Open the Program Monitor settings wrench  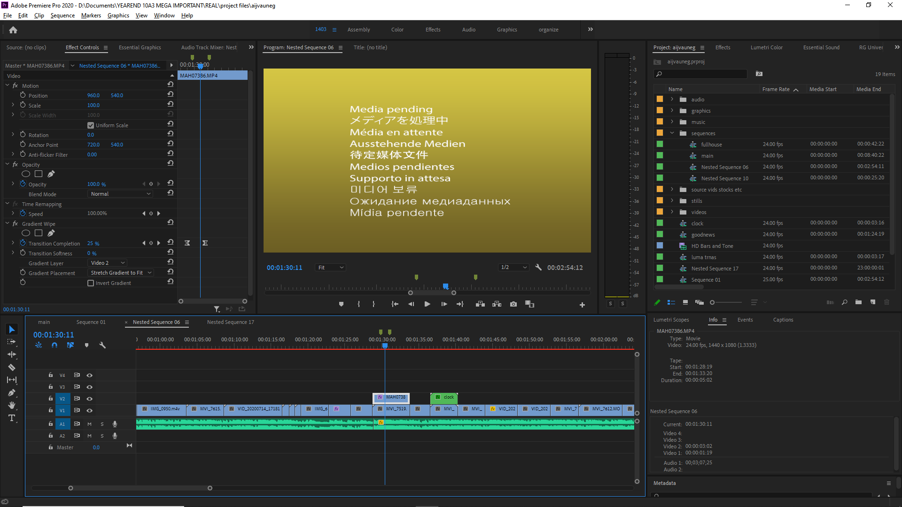point(538,267)
